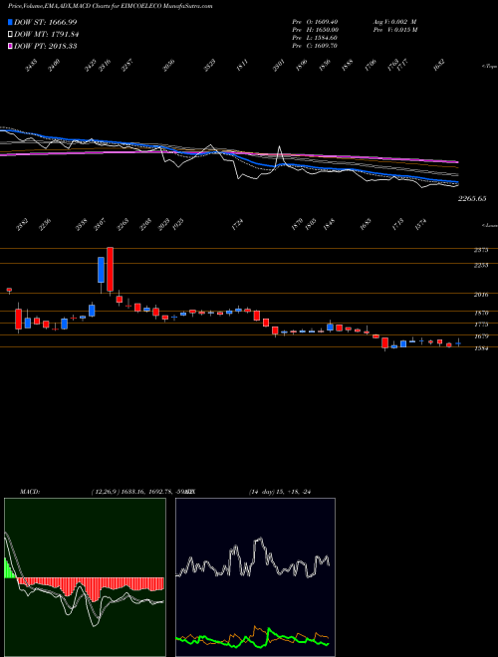
Task: Click the 1775 price axis label
Action: [481, 325]
